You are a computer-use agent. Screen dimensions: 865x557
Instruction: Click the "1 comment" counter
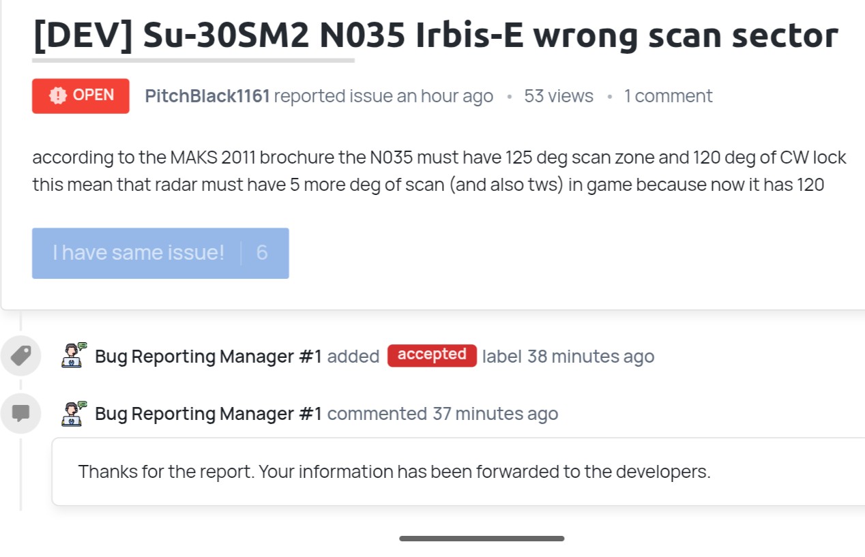tap(668, 96)
